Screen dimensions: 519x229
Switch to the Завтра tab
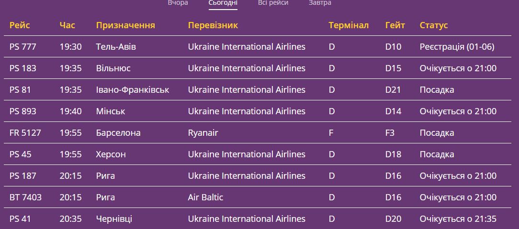click(320, 3)
